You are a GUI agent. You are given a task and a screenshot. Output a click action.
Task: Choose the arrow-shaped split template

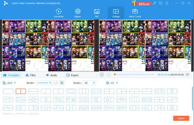coord(172,91)
